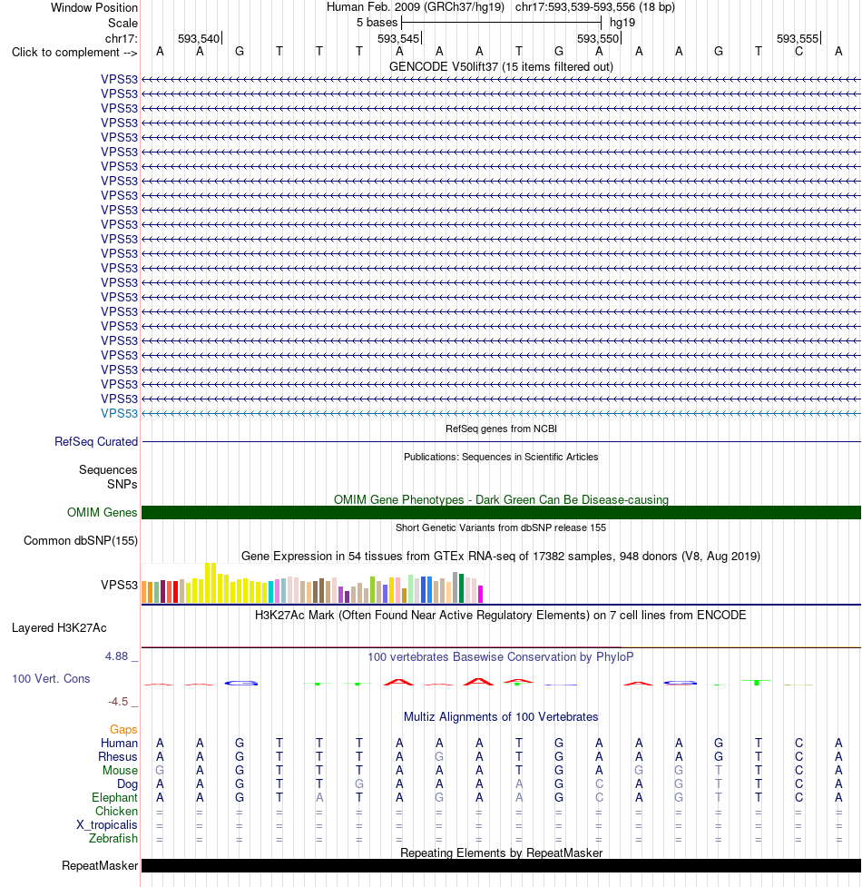Click 'Short Genetic Variants from dbSNP' title

pyautogui.click(x=501, y=527)
